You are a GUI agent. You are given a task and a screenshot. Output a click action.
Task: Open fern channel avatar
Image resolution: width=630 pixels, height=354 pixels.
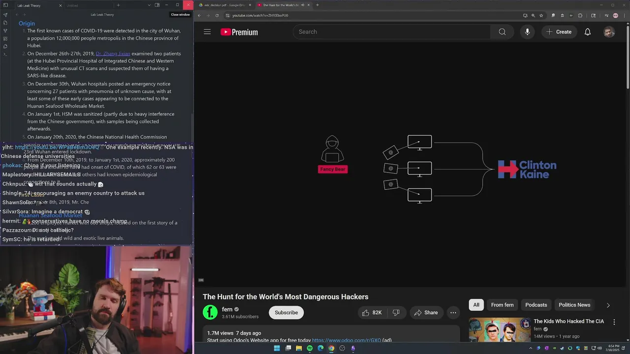210,312
